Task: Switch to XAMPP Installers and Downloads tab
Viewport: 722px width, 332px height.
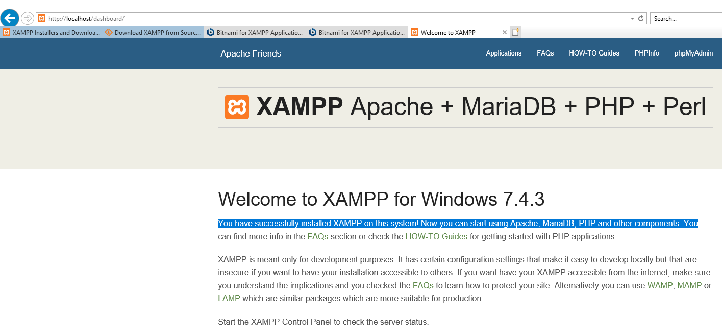Action: (x=51, y=32)
